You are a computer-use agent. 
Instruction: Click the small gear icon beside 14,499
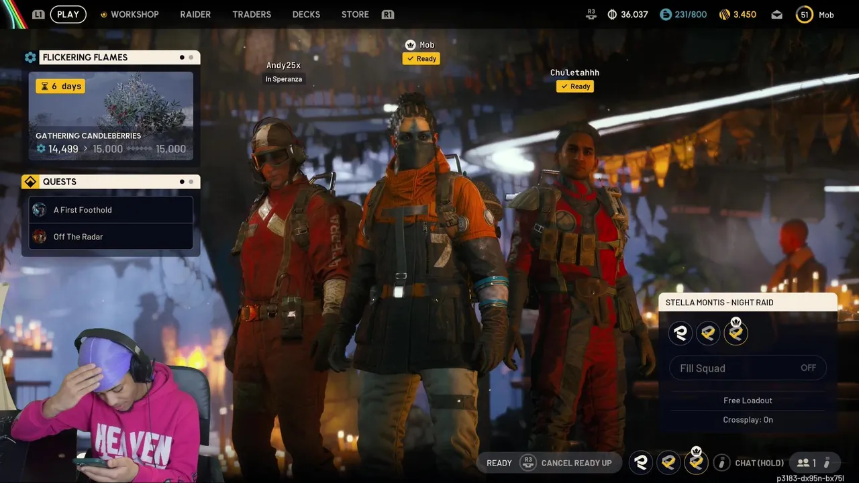pyautogui.click(x=41, y=149)
